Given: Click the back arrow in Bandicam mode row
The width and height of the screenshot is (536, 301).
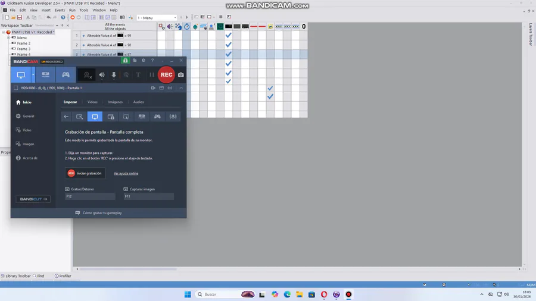Looking at the screenshot, I should [x=66, y=117].
